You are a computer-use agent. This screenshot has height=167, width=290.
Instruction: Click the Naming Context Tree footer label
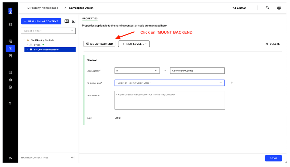[35, 158]
